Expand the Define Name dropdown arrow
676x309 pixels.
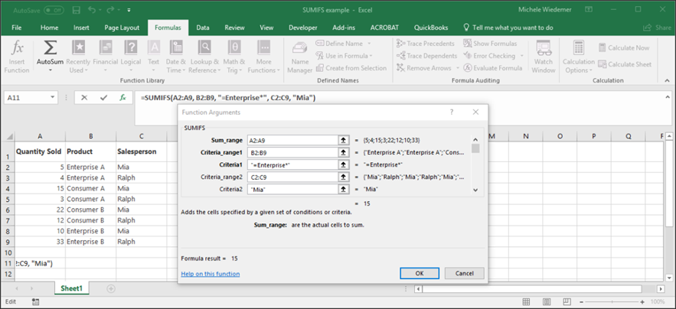click(370, 44)
